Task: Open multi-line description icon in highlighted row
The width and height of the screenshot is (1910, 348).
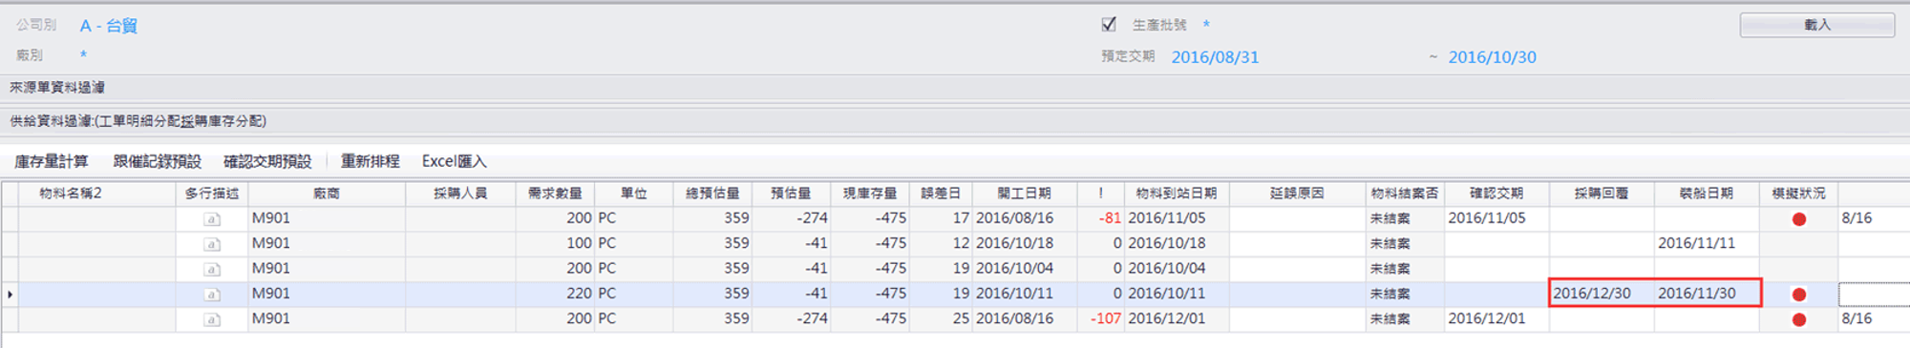Action: [212, 295]
